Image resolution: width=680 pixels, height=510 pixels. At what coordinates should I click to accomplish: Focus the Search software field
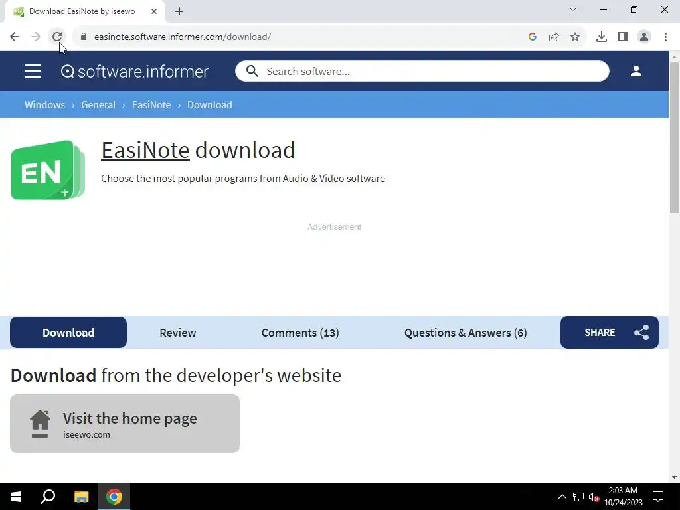(422, 71)
